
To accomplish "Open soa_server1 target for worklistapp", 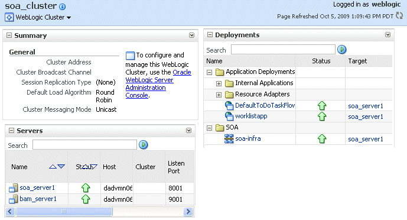I will pos(366,117).
